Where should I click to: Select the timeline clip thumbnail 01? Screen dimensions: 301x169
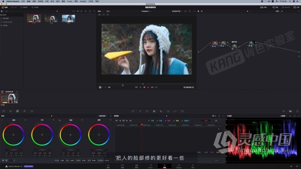pyautogui.click(x=9, y=98)
